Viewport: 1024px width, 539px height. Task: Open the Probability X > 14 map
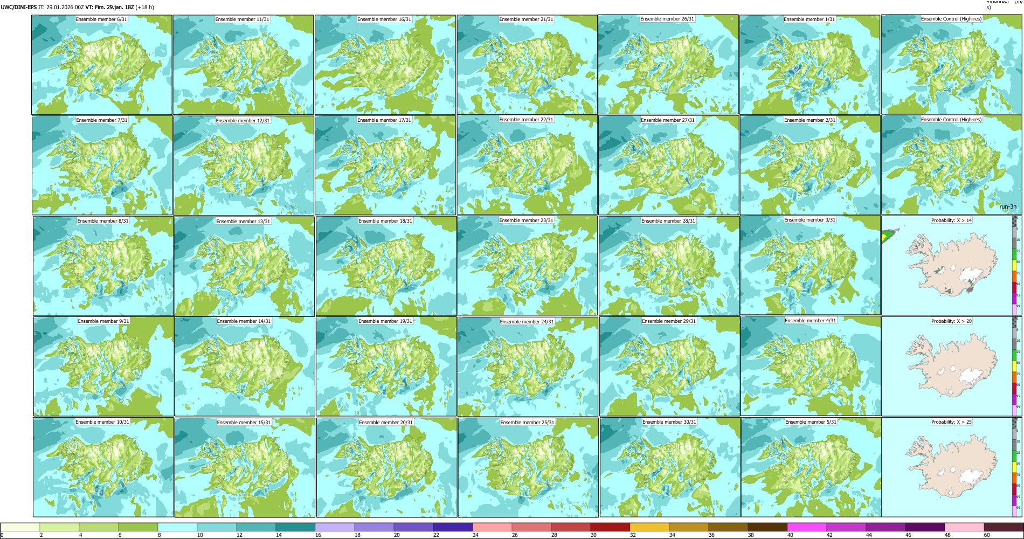pyautogui.click(x=951, y=266)
